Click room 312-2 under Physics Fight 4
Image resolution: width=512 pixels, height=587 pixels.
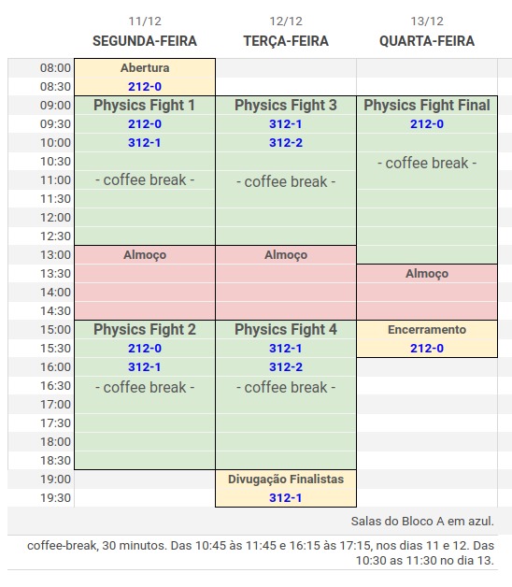coord(286,366)
